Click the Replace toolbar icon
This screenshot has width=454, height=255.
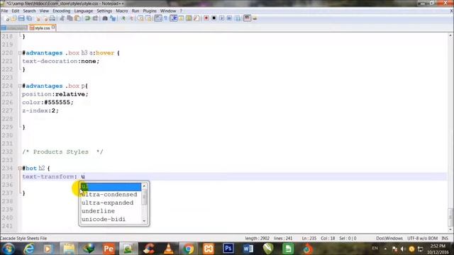[113, 18]
